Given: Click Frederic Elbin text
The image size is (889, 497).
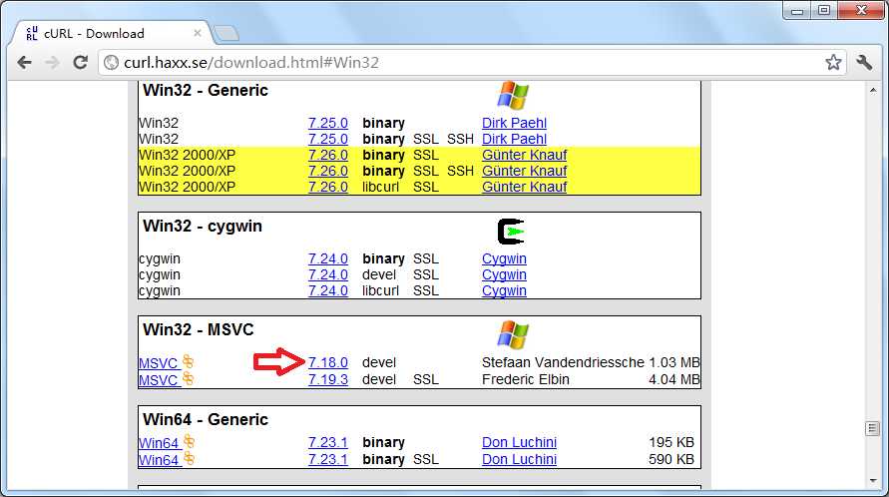Looking at the screenshot, I should click(x=526, y=379).
